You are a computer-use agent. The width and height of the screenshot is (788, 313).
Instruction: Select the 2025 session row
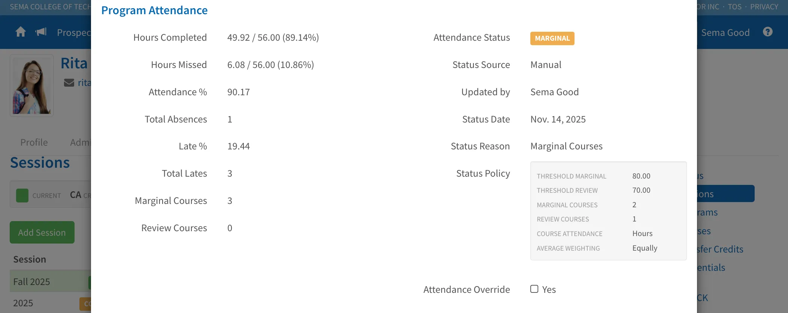(x=50, y=303)
